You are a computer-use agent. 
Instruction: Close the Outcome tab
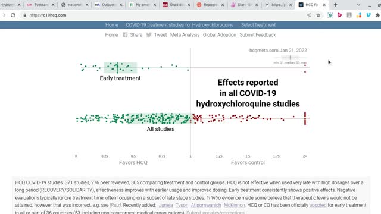[121, 5]
